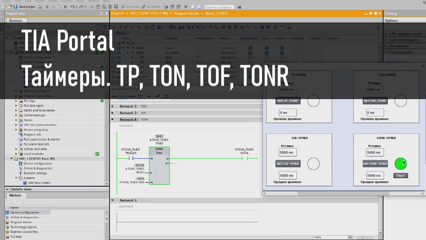Image resolution: width=426 pixels, height=240 pixels.
Task: Select Runtime settings under HMI_1
Action: coord(35,173)
